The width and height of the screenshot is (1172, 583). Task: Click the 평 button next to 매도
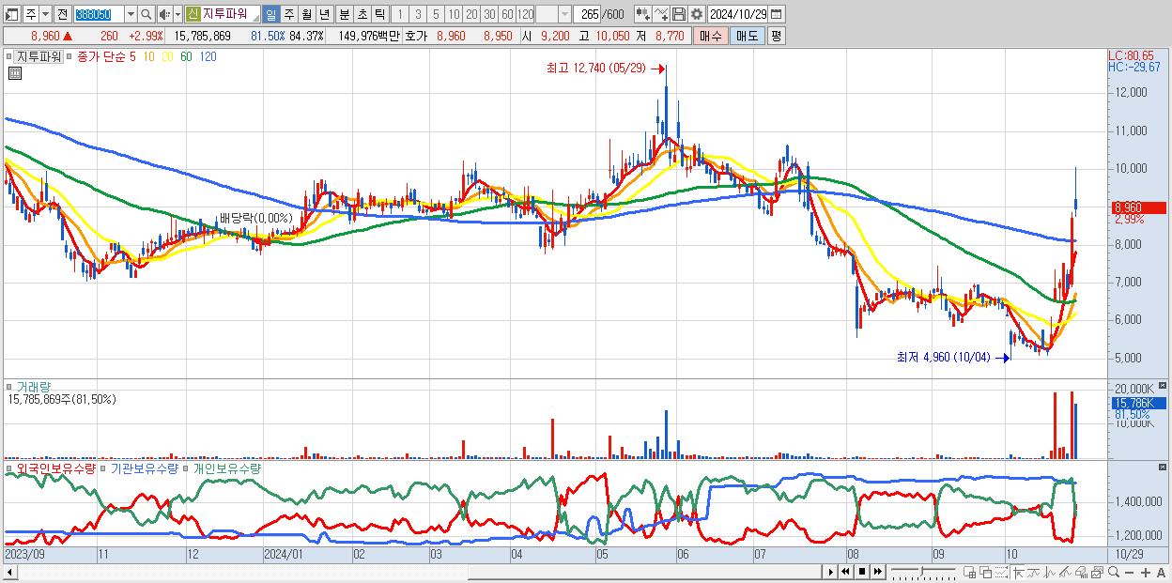click(776, 36)
